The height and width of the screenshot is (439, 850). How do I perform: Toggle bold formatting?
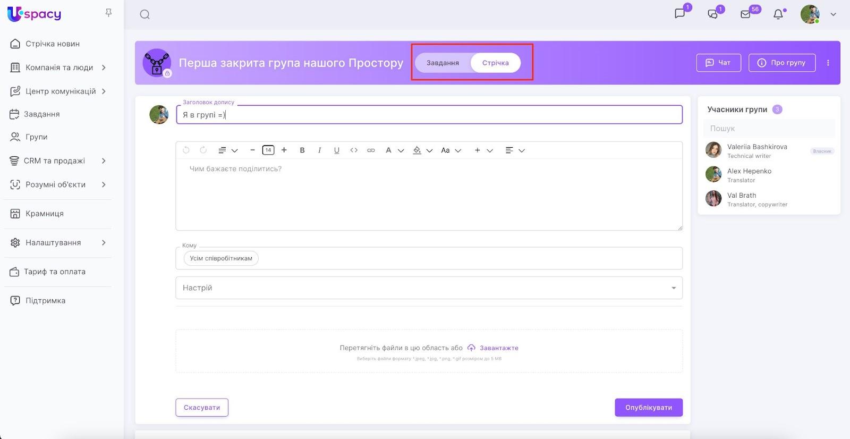302,150
